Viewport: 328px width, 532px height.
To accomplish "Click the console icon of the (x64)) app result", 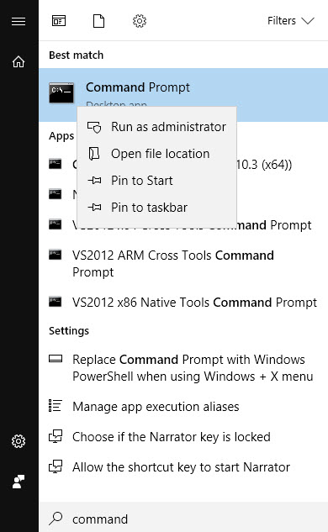I will 55,164.
